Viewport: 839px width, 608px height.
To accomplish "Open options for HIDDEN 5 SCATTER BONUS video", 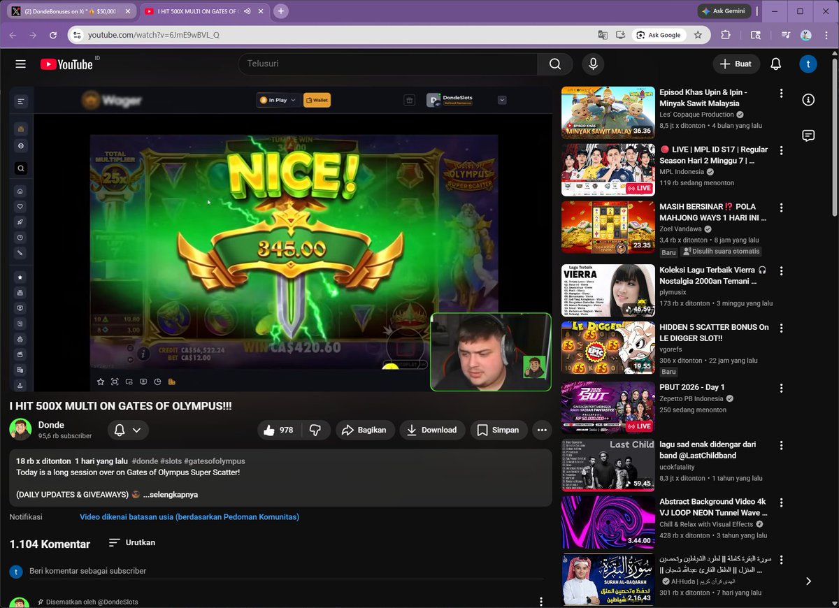I will point(782,328).
